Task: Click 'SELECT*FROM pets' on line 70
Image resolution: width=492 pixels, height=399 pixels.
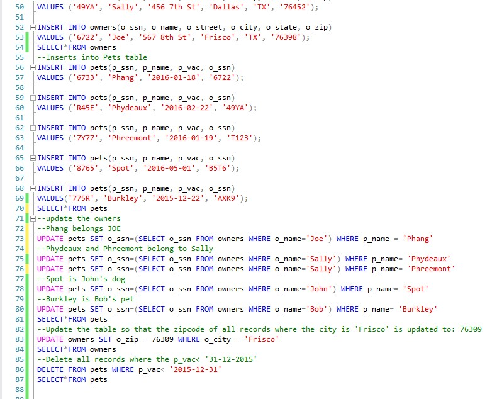Action: [x=72, y=208]
